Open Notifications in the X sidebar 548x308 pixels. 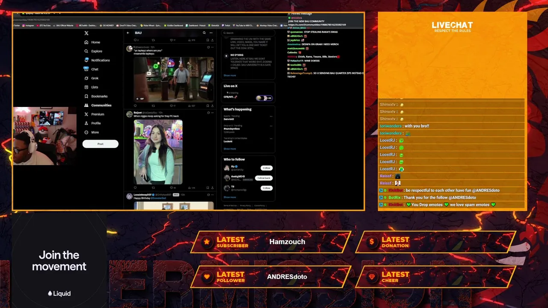point(97,60)
